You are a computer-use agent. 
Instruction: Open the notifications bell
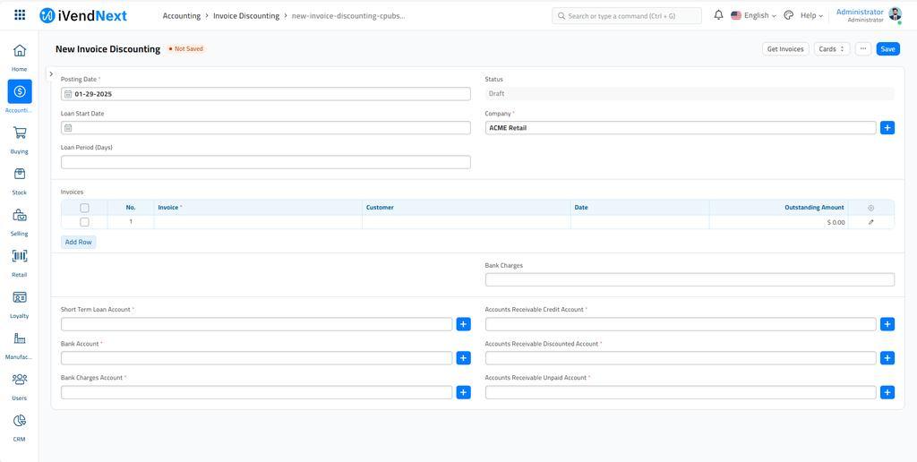click(x=719, y=15)
